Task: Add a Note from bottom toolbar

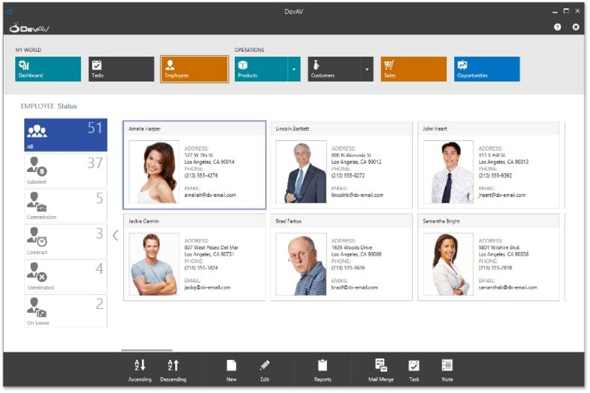Action: tap(447, 365)
